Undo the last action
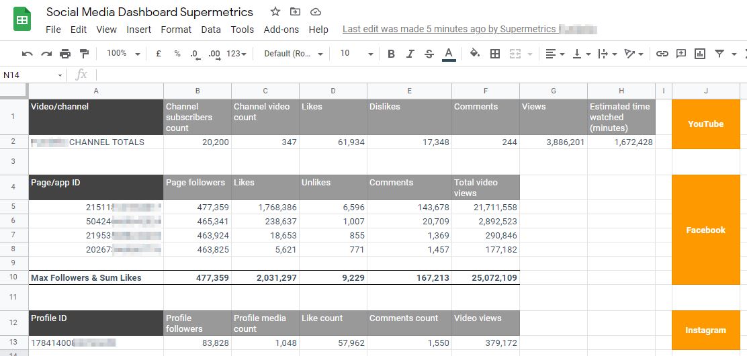 27,54
